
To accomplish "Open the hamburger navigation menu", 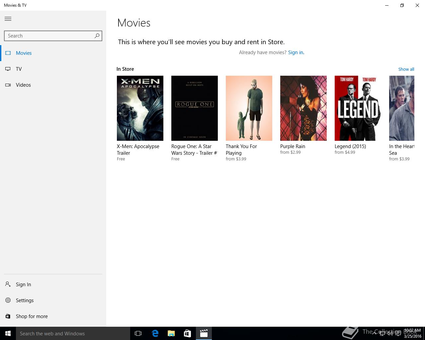I will (x=8, y=19).
